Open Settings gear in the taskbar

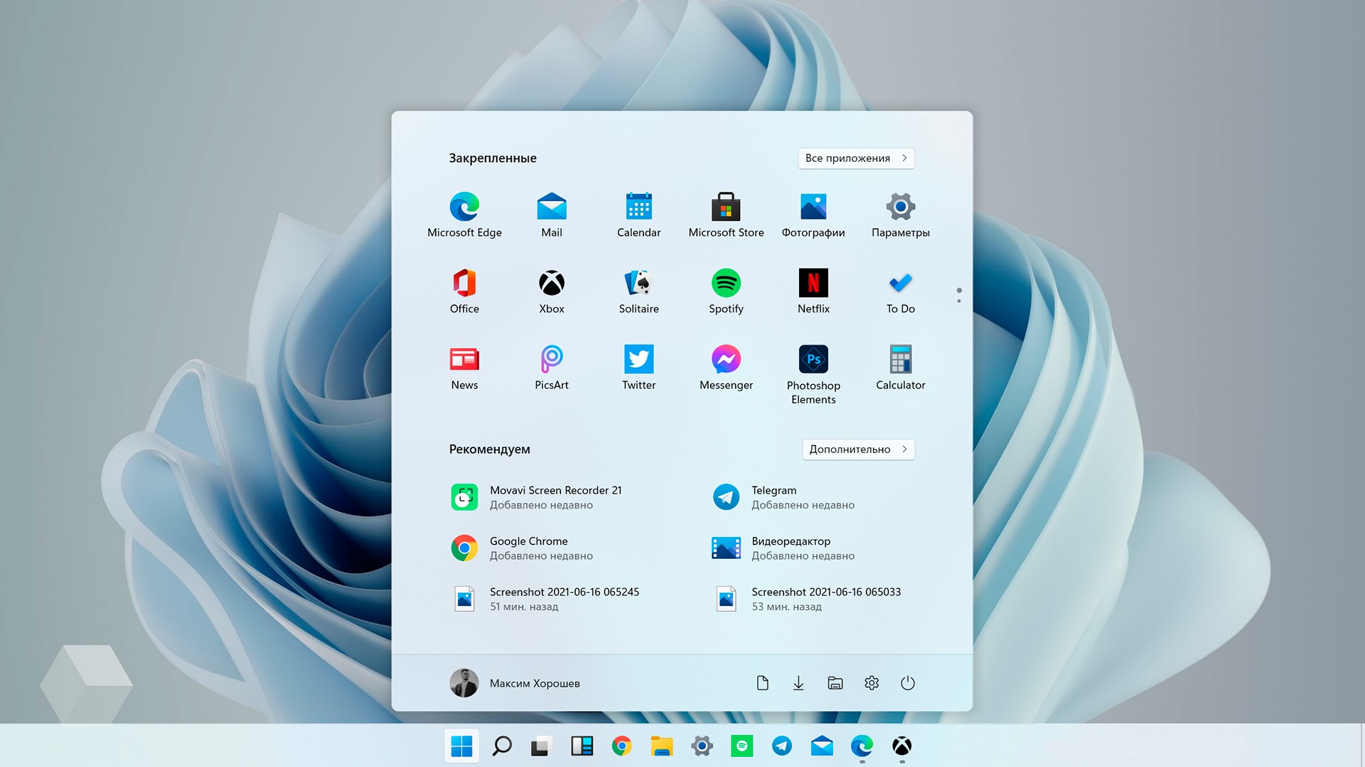pyautogui.click(x=702, y=746)
